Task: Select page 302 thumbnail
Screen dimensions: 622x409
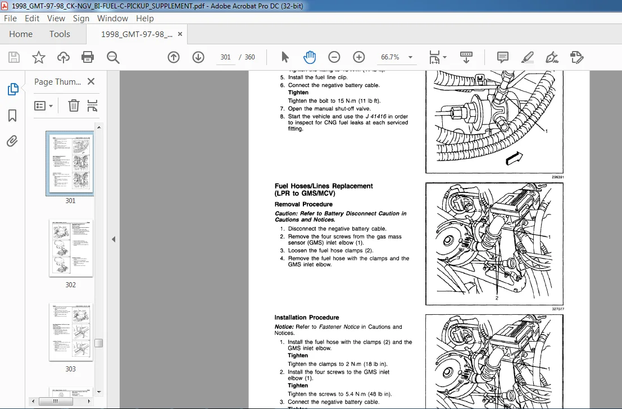Action: (71, 248)
